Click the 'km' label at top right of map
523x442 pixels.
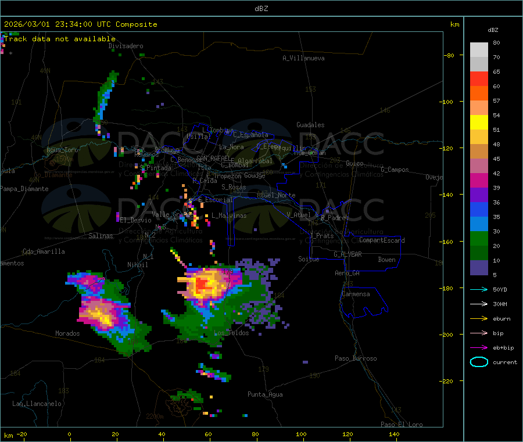point(454,24)
